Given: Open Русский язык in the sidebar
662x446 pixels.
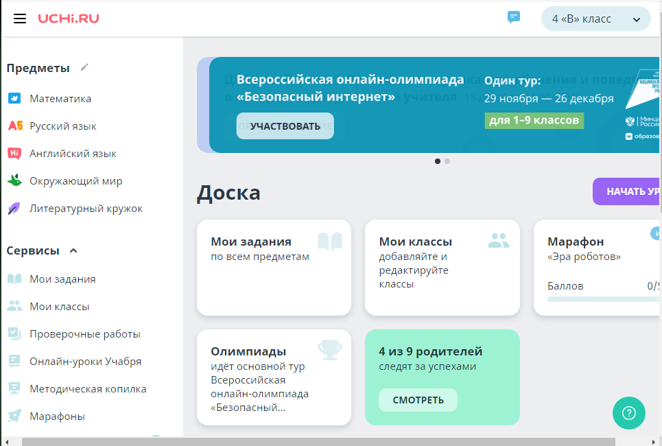Looking at the screenshot, I should point(63,126).
